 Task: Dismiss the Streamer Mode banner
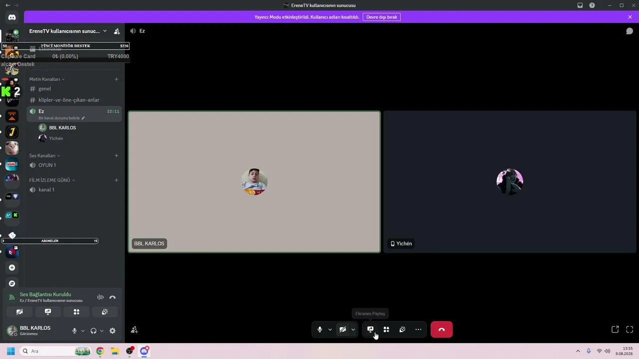click(630, 17)
